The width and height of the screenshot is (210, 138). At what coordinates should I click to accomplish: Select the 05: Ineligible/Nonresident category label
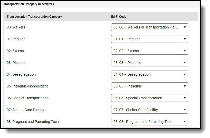27,86
